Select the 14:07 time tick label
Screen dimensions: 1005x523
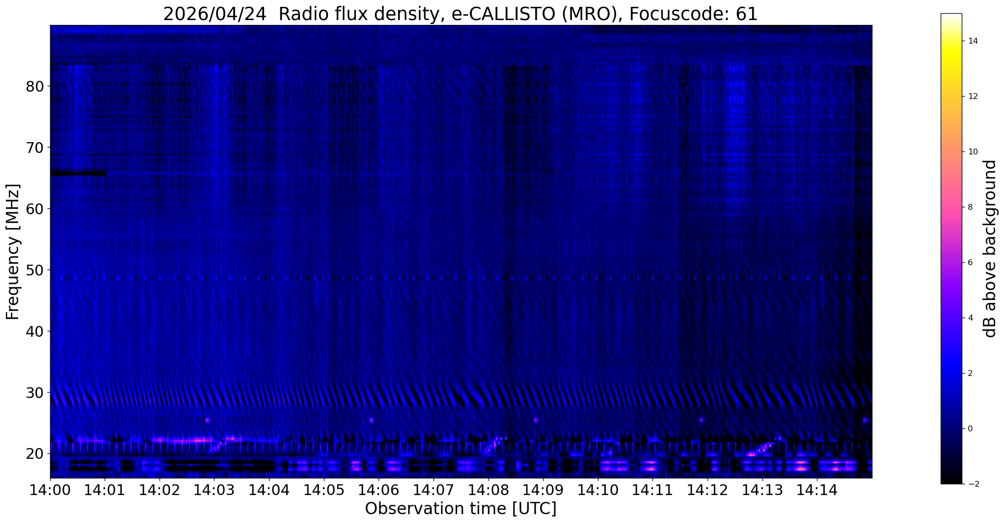pyautogui.click(x=433, y=490)
